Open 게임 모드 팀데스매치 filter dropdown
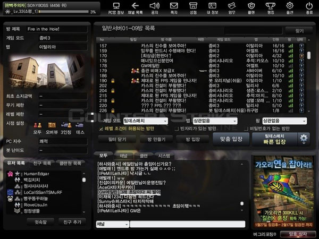This screenshot has width=319, height=239. pyautogui.click(x=146, y=121)
